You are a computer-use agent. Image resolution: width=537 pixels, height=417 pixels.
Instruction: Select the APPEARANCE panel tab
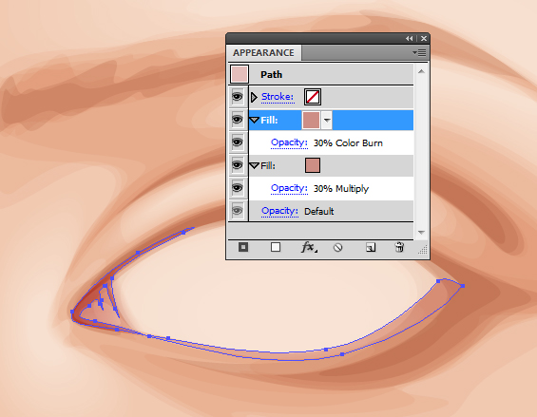pos(263,53)
